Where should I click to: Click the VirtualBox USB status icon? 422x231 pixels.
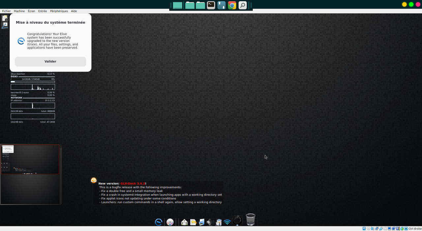pos(381,229)
